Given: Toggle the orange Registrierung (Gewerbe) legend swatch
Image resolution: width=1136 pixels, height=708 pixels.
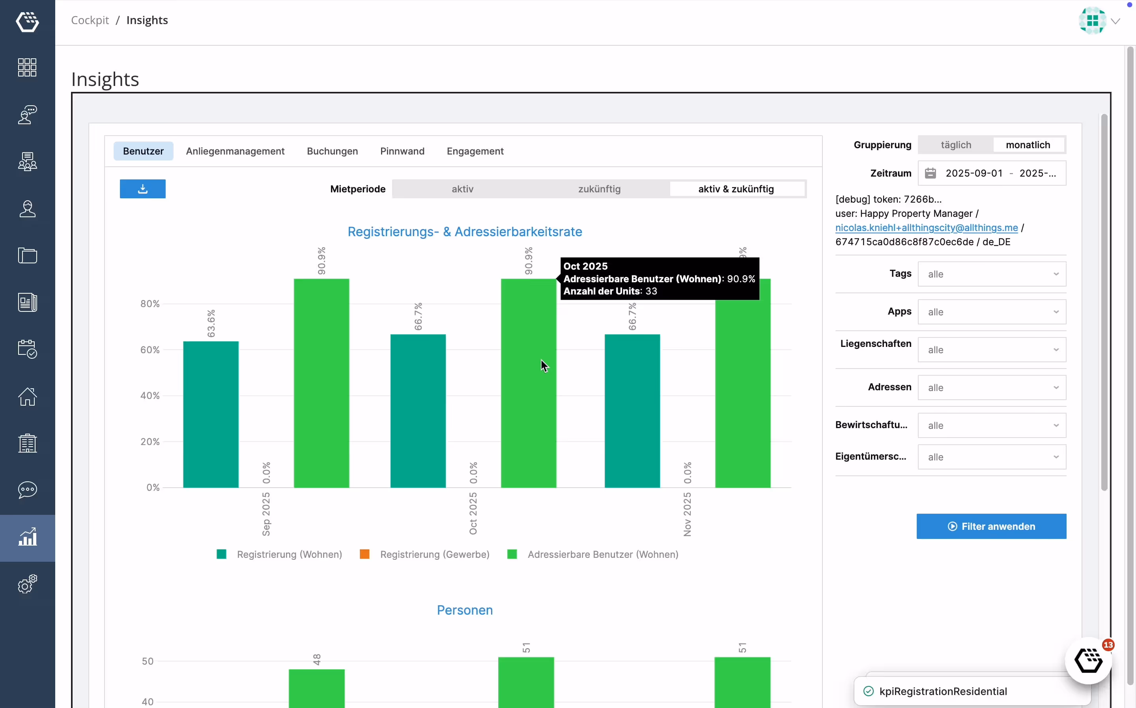Looking at the screenshot, I should coord(364,554).
